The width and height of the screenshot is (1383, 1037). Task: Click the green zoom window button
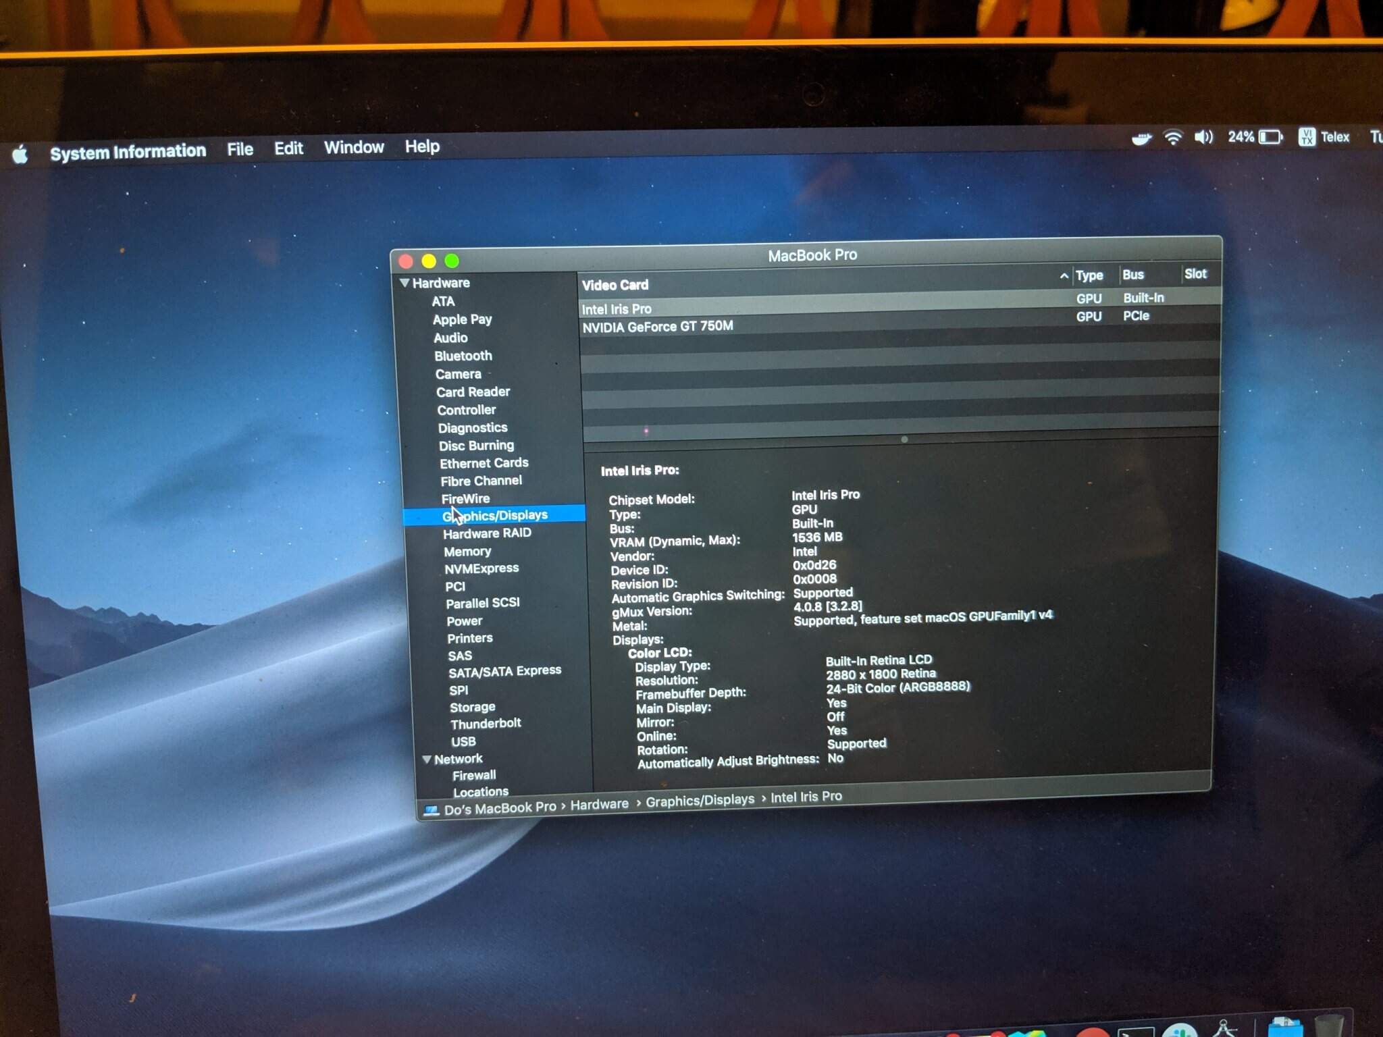click(x=452, y=261)
